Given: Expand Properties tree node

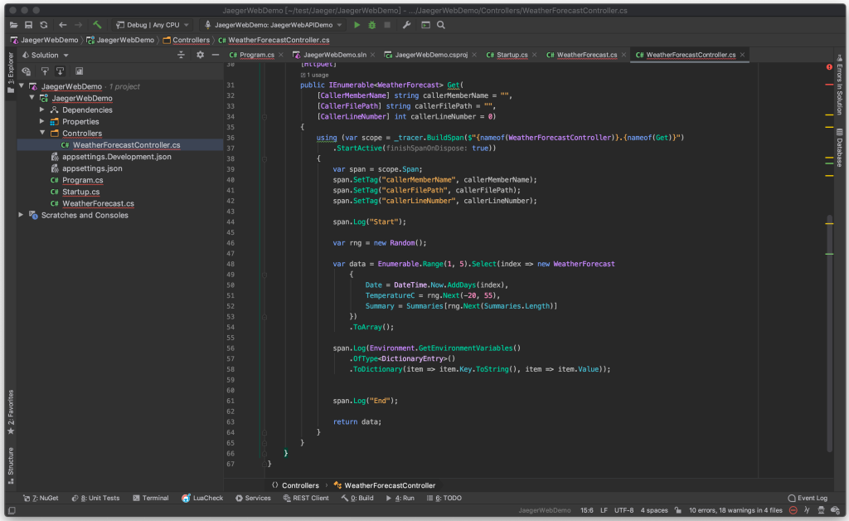Looking at the screenshot, I should pyautogui.click(x=42, y=121).
